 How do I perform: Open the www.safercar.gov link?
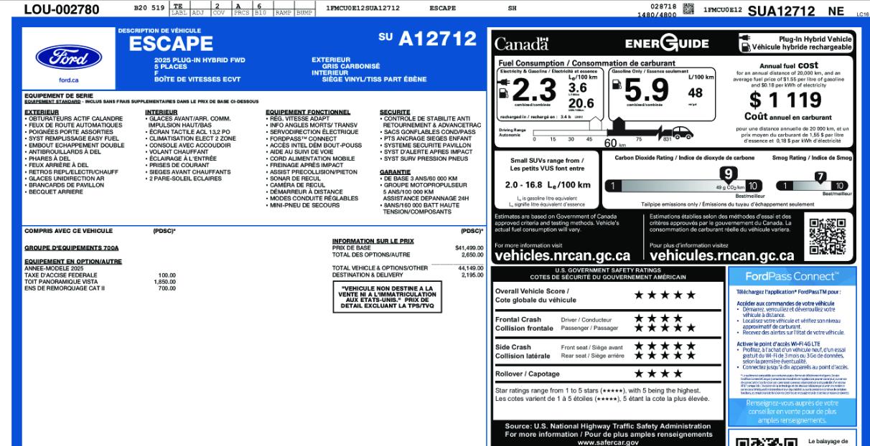pyautogui.click(x=608, y=442)
